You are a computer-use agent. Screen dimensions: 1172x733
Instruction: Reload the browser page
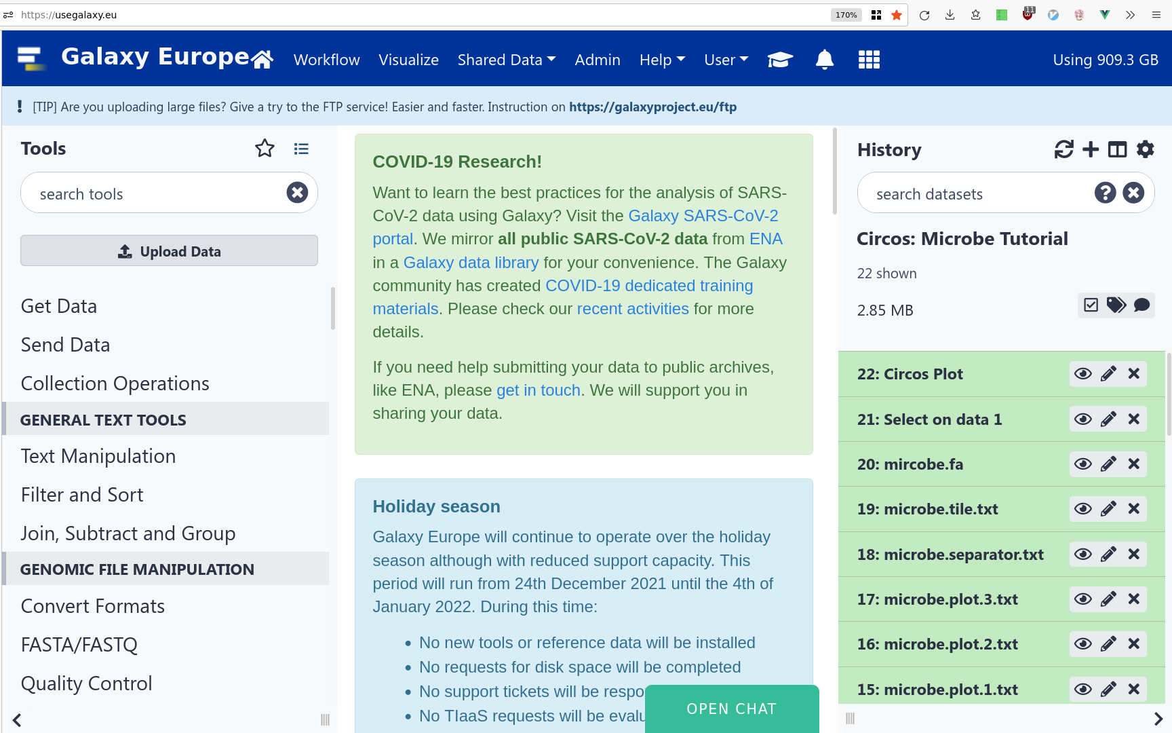924,15
